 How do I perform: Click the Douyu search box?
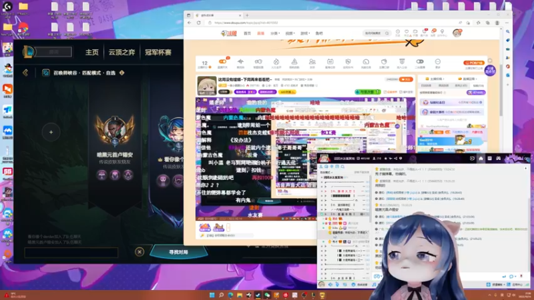[376, 33]
